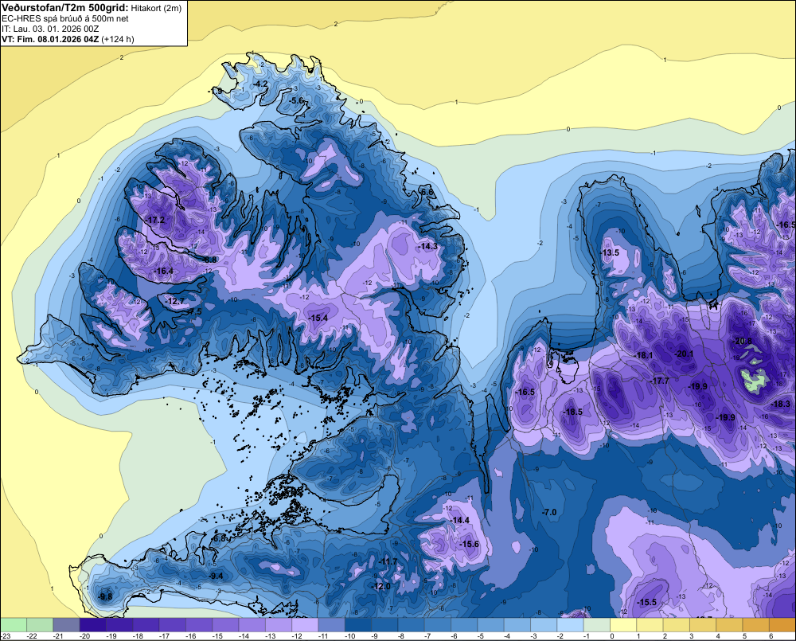Click the -16.4 temperature value
The height and width of the screenshot is (641, 796).
click(x=163, y=271)
